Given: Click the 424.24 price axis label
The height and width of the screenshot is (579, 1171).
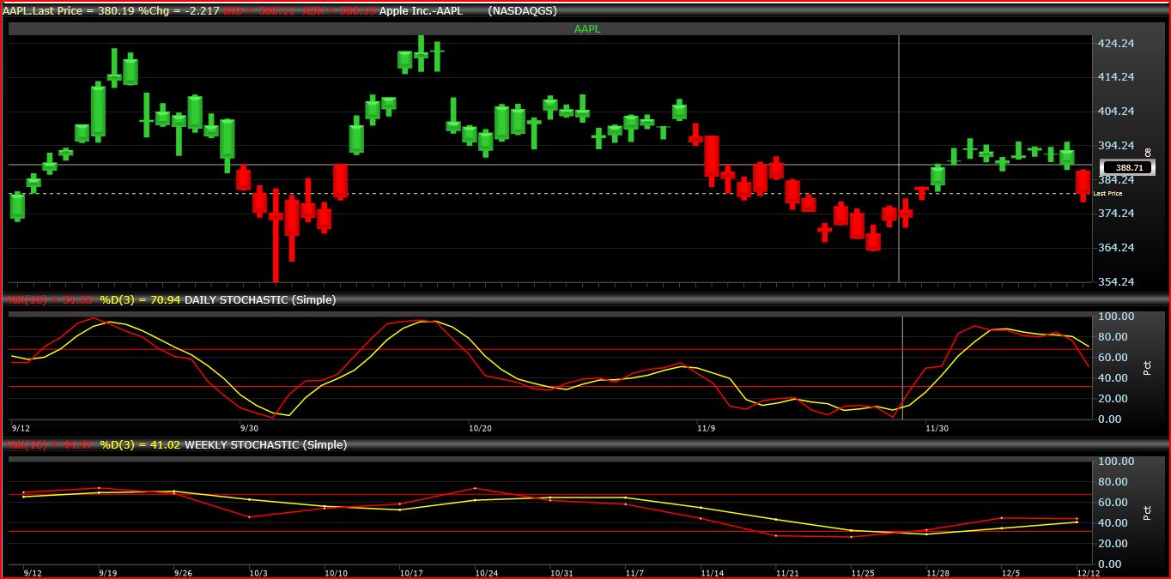Looking at the screenshot, I should tap(1116, 44).
